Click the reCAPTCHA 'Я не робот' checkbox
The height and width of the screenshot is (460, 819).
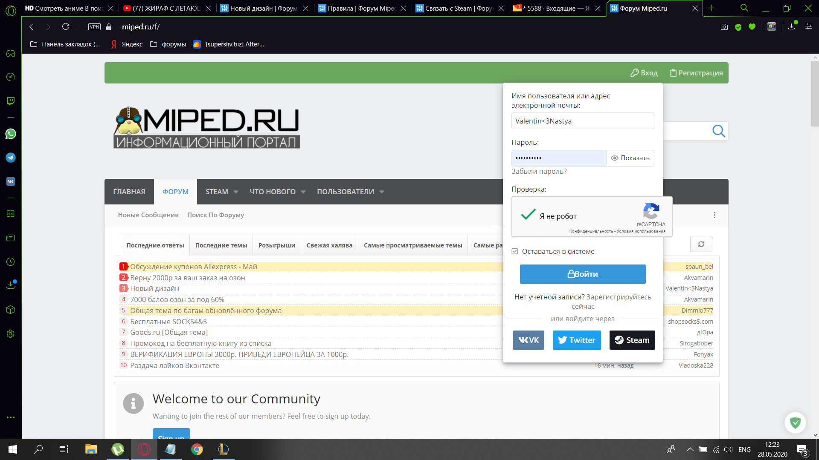tap(529, 214)
